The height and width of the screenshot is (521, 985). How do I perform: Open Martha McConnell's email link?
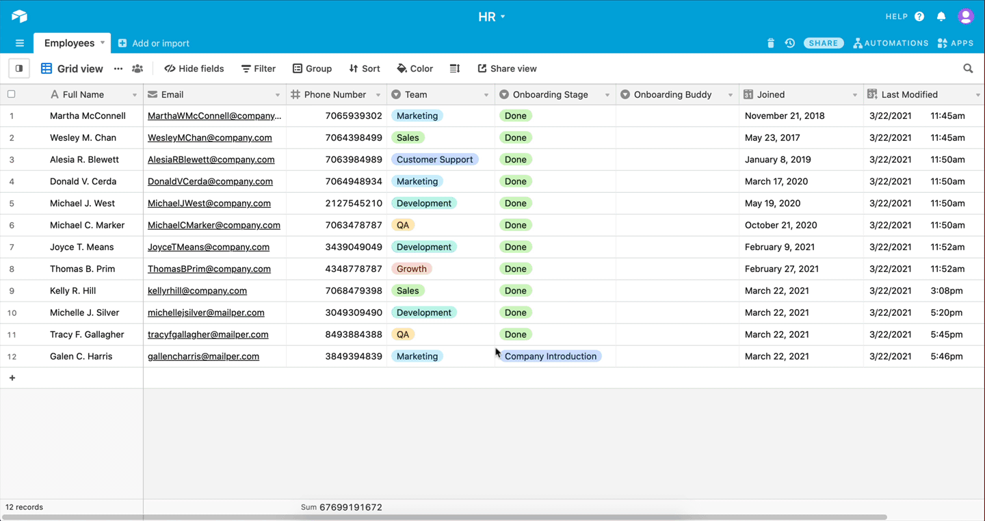pyautogui.click(x=213, y=116)
